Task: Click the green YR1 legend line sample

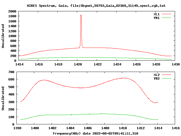Action: (x=166, y=18)
